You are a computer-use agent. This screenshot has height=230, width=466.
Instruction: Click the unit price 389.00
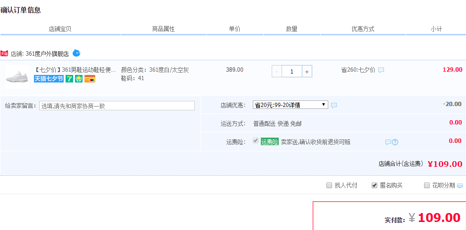tap(234, 70)
